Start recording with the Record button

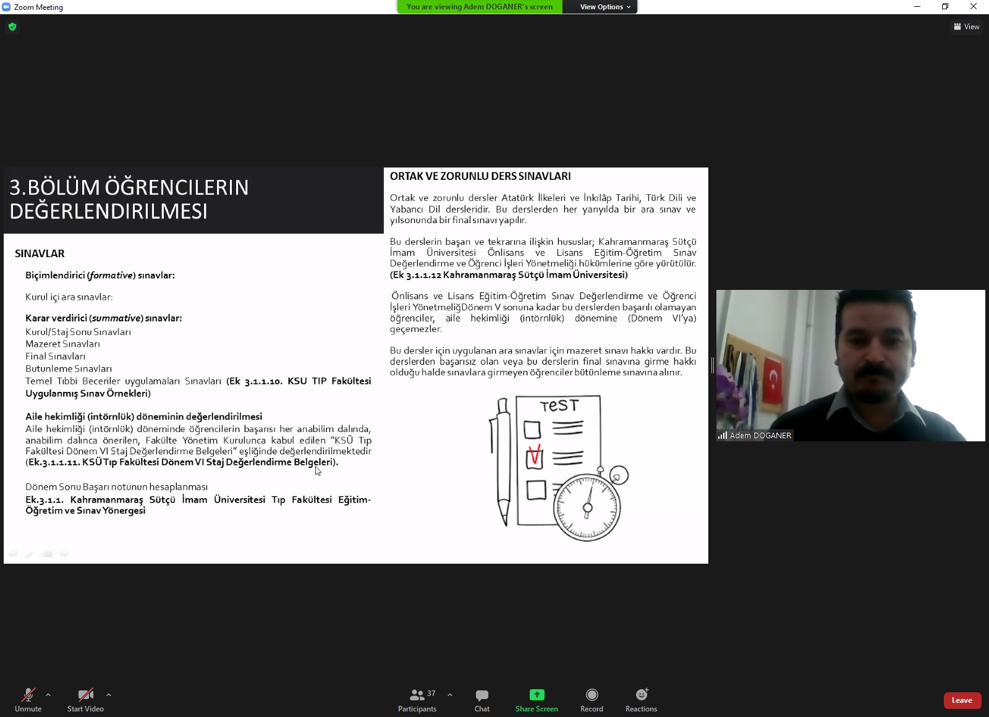tap(592, 700)
